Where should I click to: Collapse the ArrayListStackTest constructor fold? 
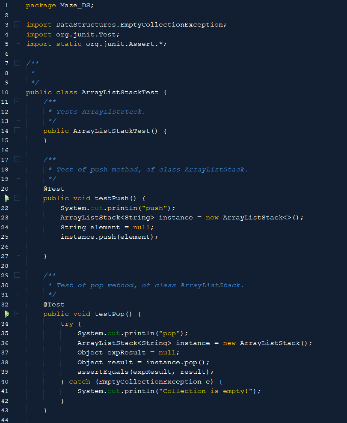[x=16, y=130]
